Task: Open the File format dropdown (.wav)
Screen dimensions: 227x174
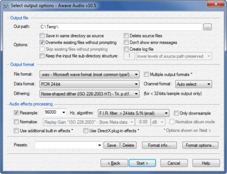Action: point(90,74)
